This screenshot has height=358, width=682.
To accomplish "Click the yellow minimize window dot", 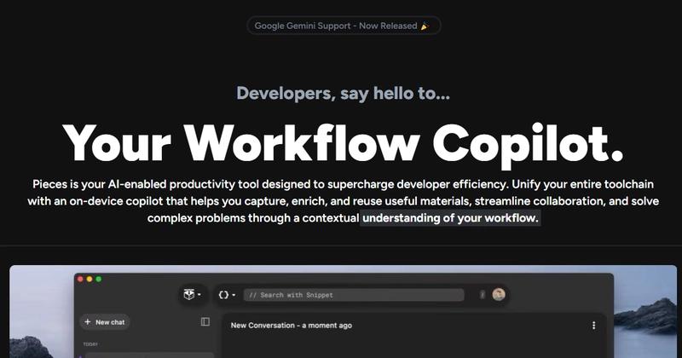I will (90, 280).
